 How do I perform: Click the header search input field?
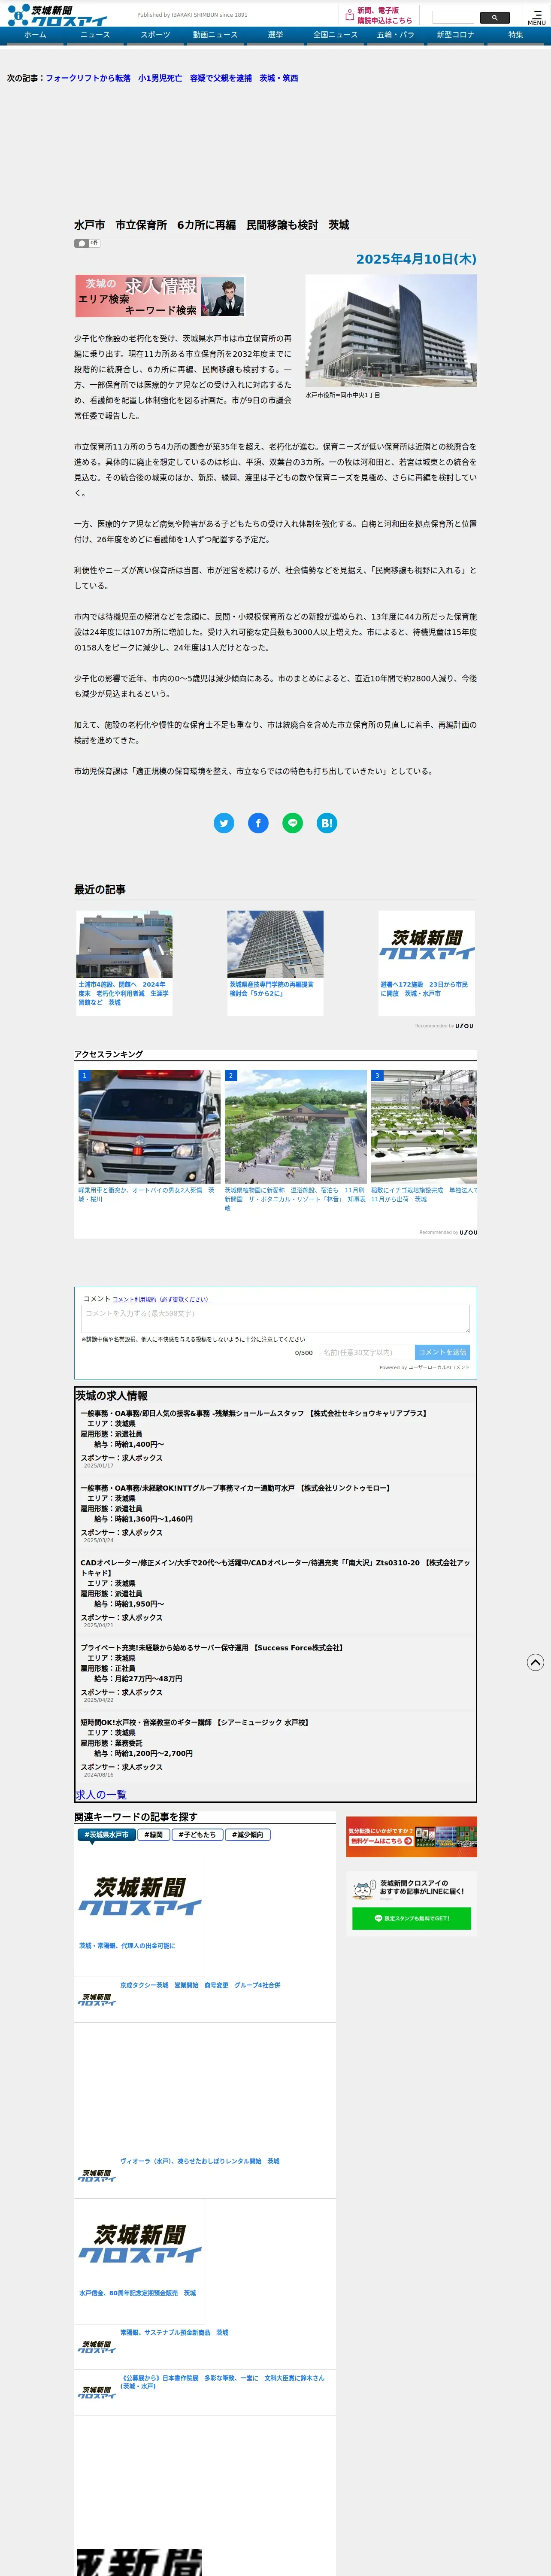point(453,17)
